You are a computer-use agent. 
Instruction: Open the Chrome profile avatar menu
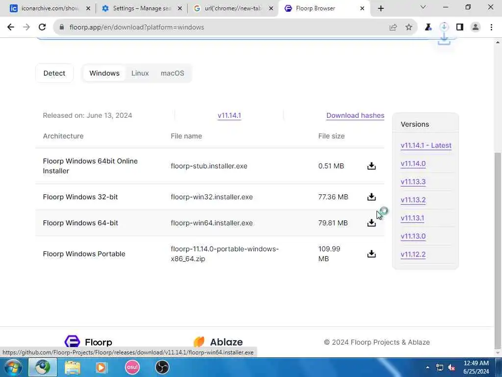(476, 27)
